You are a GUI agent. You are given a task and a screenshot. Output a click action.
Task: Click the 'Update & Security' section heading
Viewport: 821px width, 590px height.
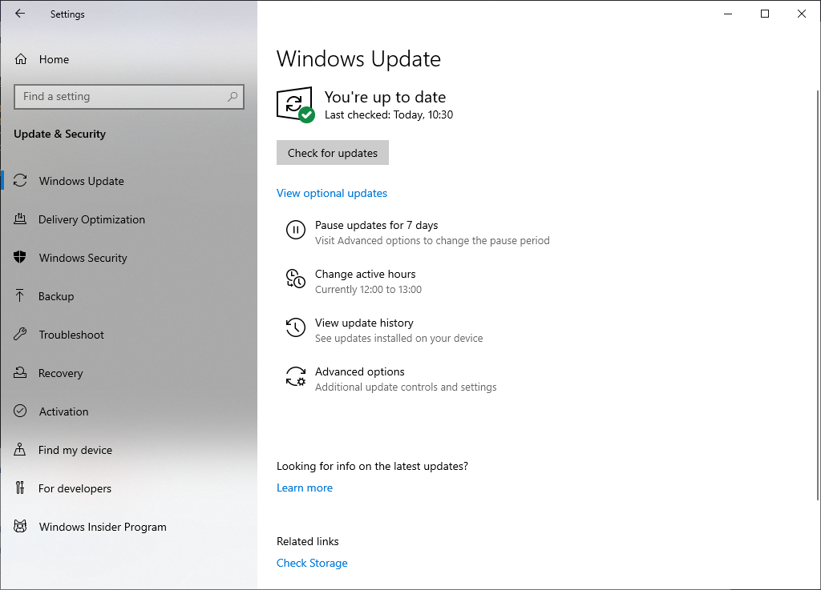(x=59, y=134)
